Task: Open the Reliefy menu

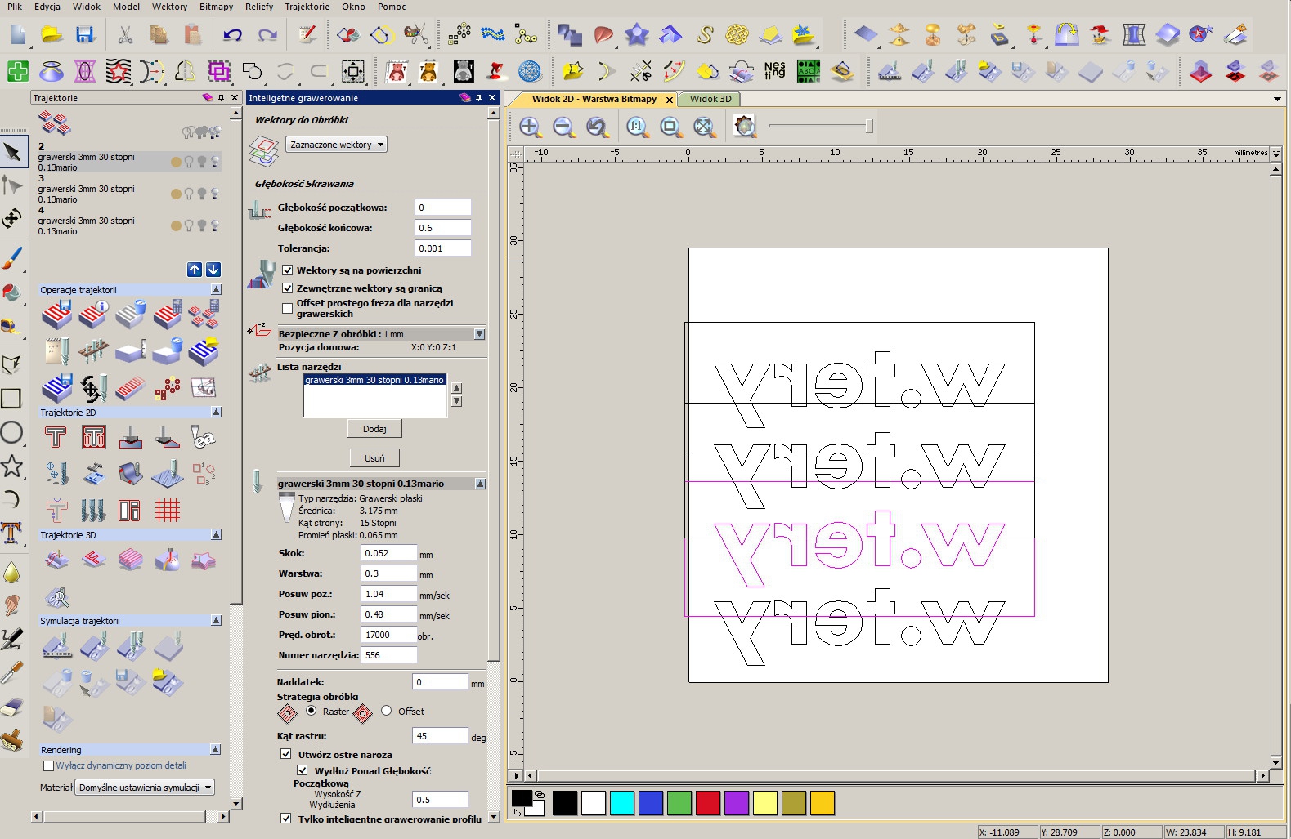Action: click(259, 7)
